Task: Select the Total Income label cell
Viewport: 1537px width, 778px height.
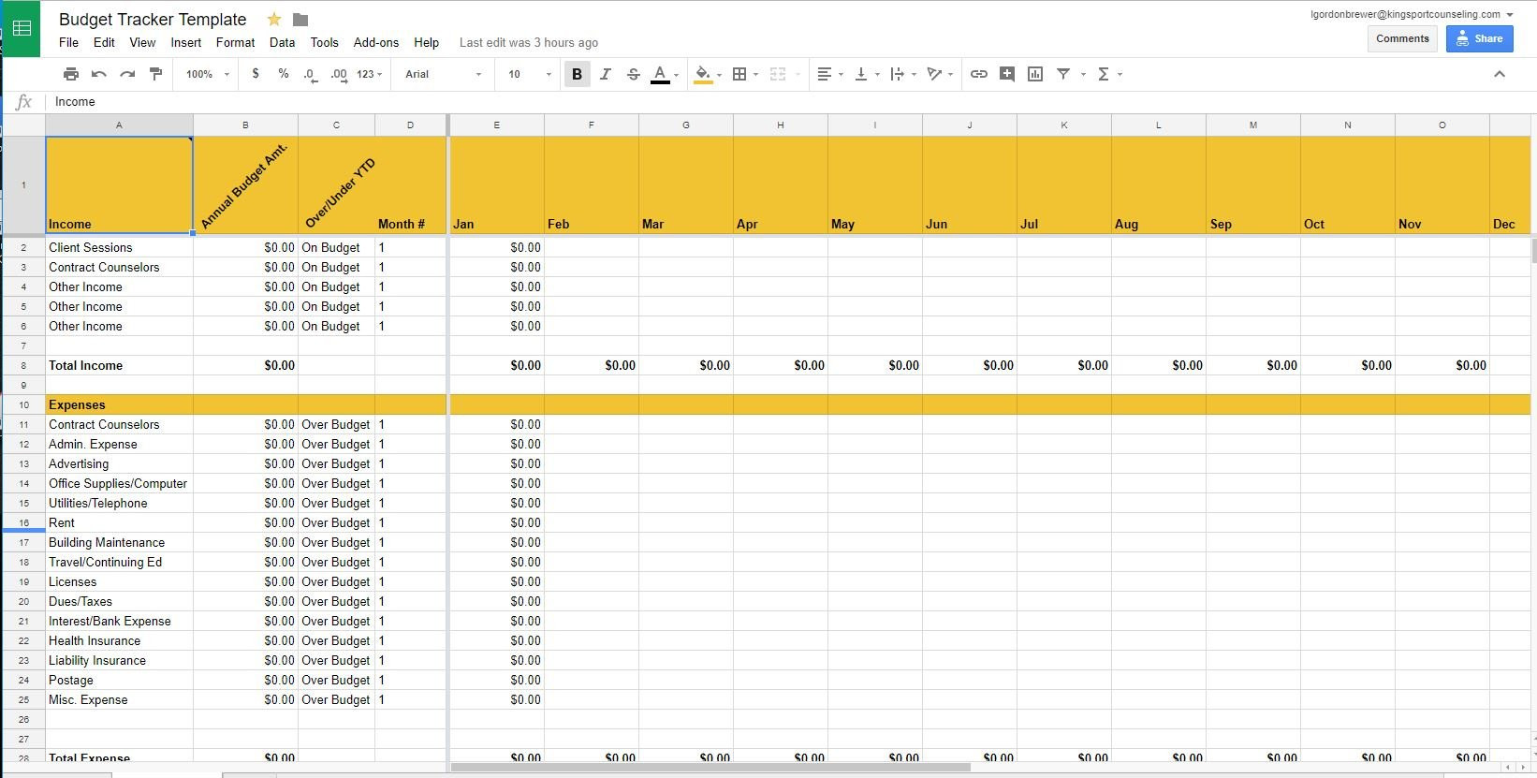Action: click(119, 365)
